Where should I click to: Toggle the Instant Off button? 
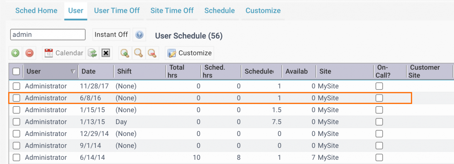(111, 35)
